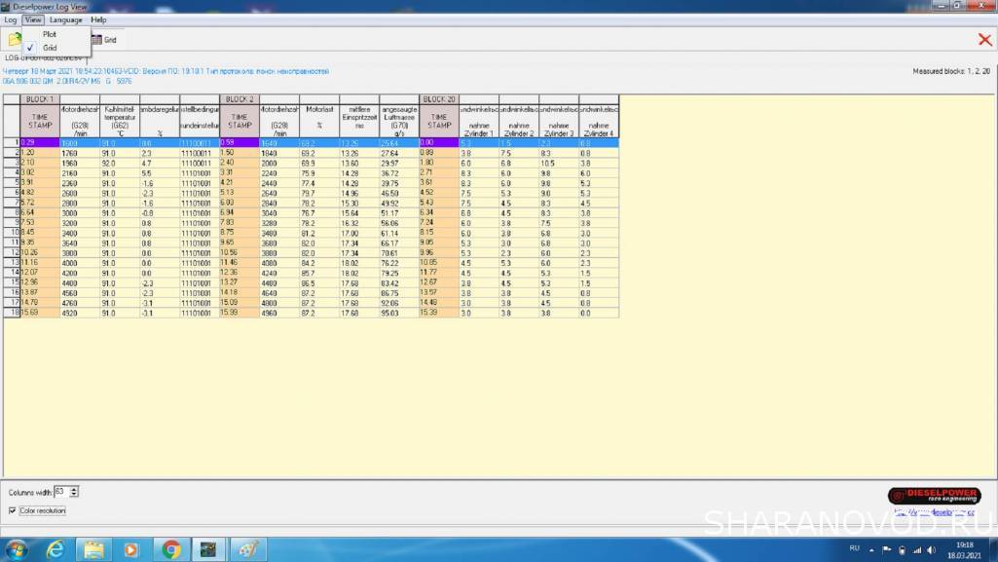This screenshot has height=562, width=998.
Task: Select the checked Grid menu entry
Action: [x=50, y=47]
